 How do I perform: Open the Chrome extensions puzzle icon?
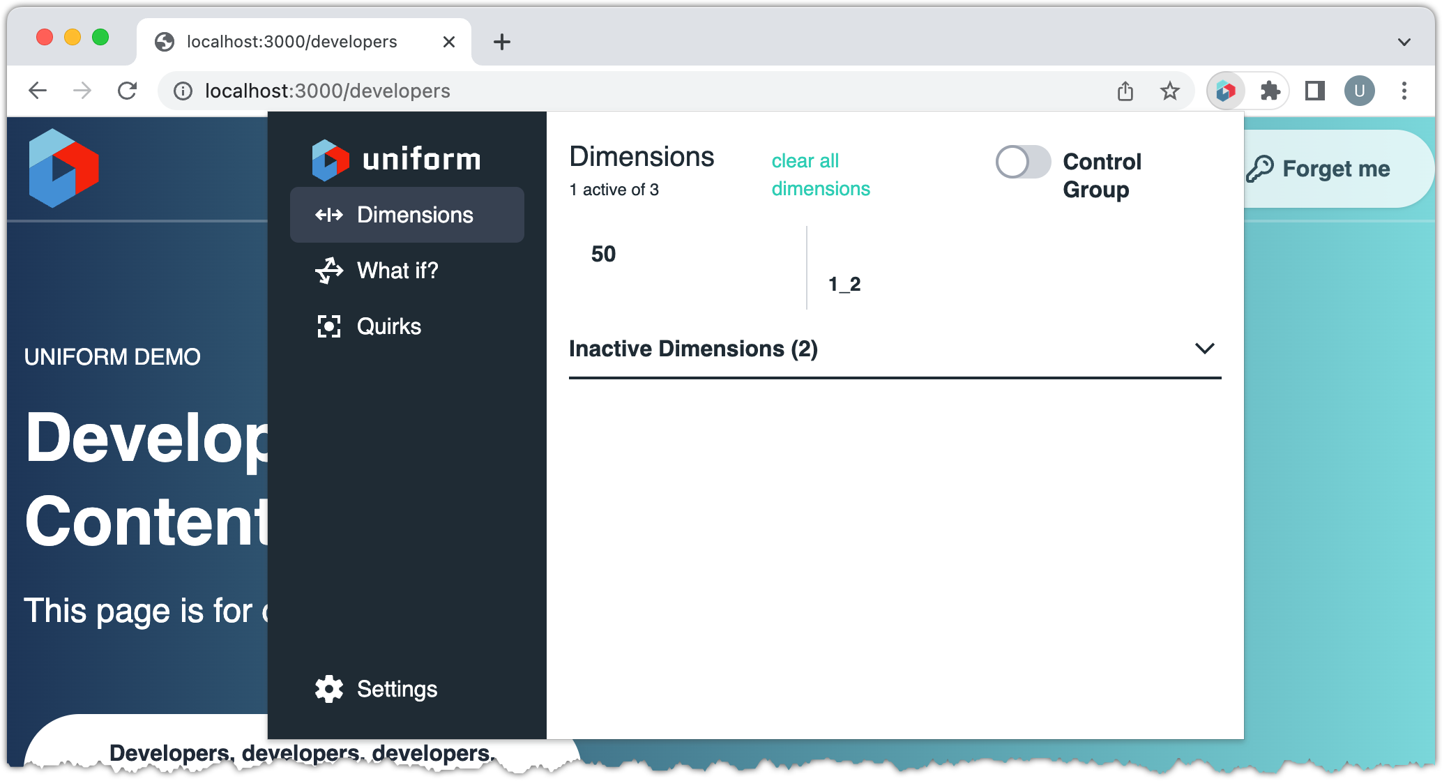(x=1270, y=91)
